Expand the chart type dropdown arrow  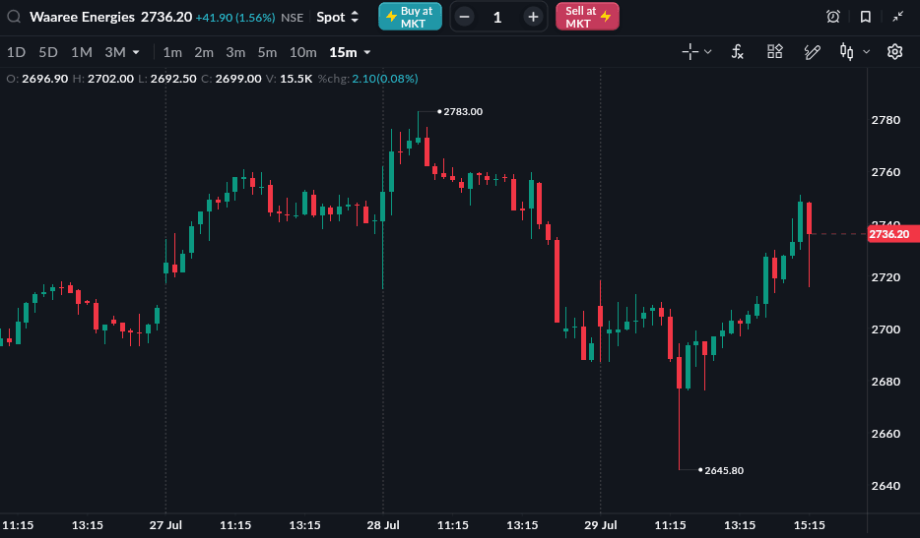click(x=866, y=52)
